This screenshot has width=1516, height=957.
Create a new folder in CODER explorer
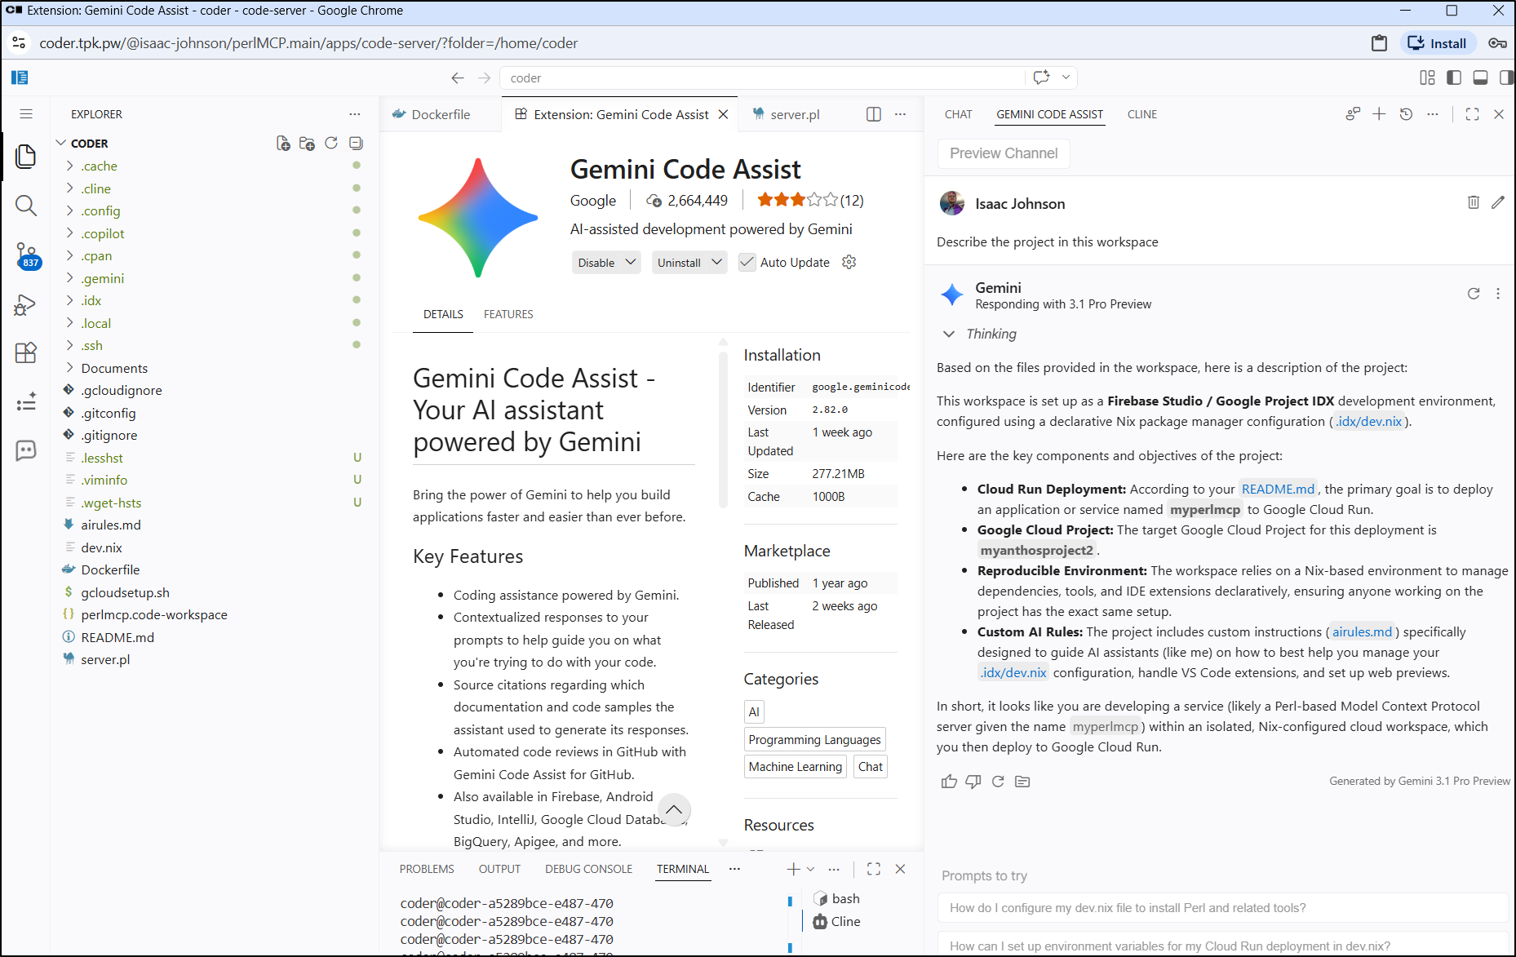307,144
